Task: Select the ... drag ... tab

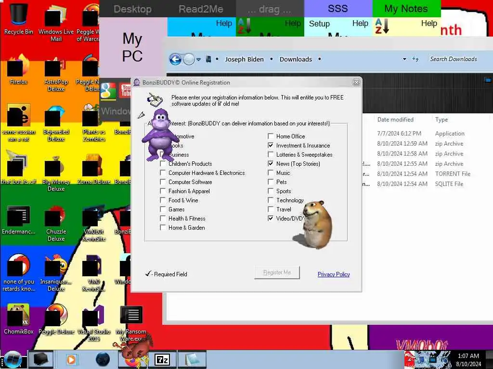Action: click(270, 9)
